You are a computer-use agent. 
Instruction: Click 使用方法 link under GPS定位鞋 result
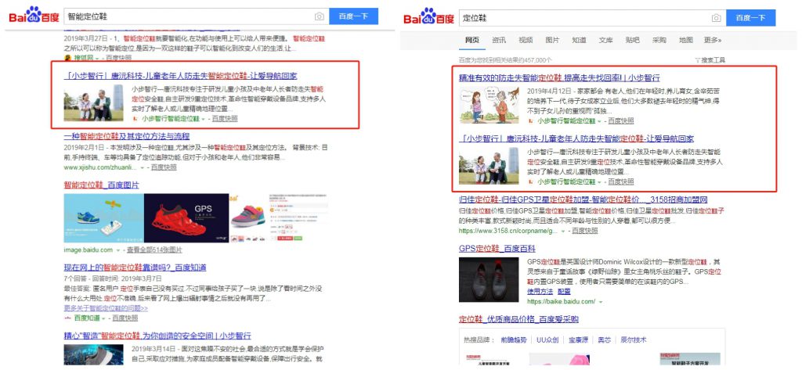540,291
